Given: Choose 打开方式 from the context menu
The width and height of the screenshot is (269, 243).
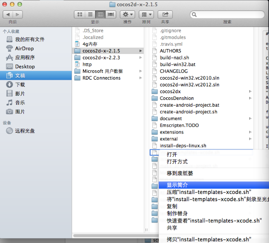Looking at the screenshot, I should (x=214, y=162).
